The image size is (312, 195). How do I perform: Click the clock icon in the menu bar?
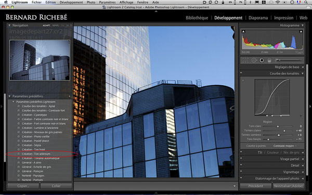(x=292, y=3)
